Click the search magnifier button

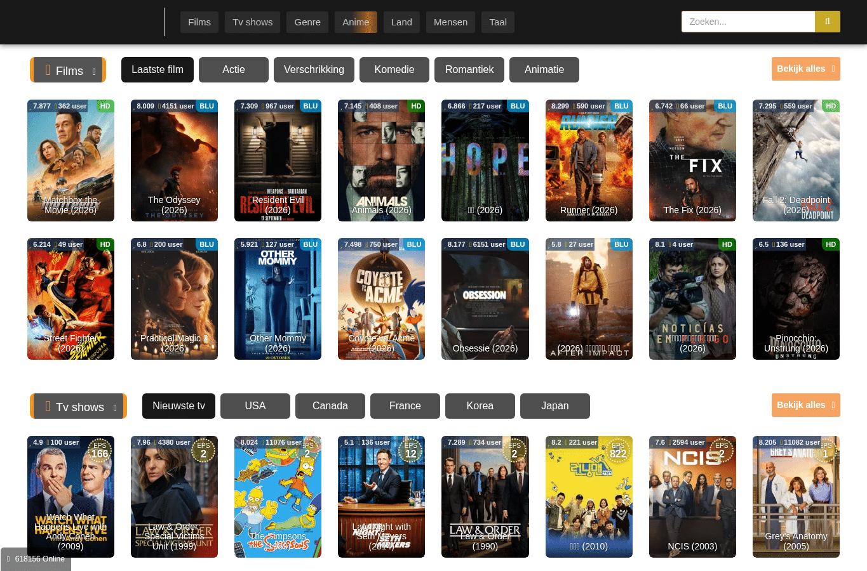click(827, 22)
